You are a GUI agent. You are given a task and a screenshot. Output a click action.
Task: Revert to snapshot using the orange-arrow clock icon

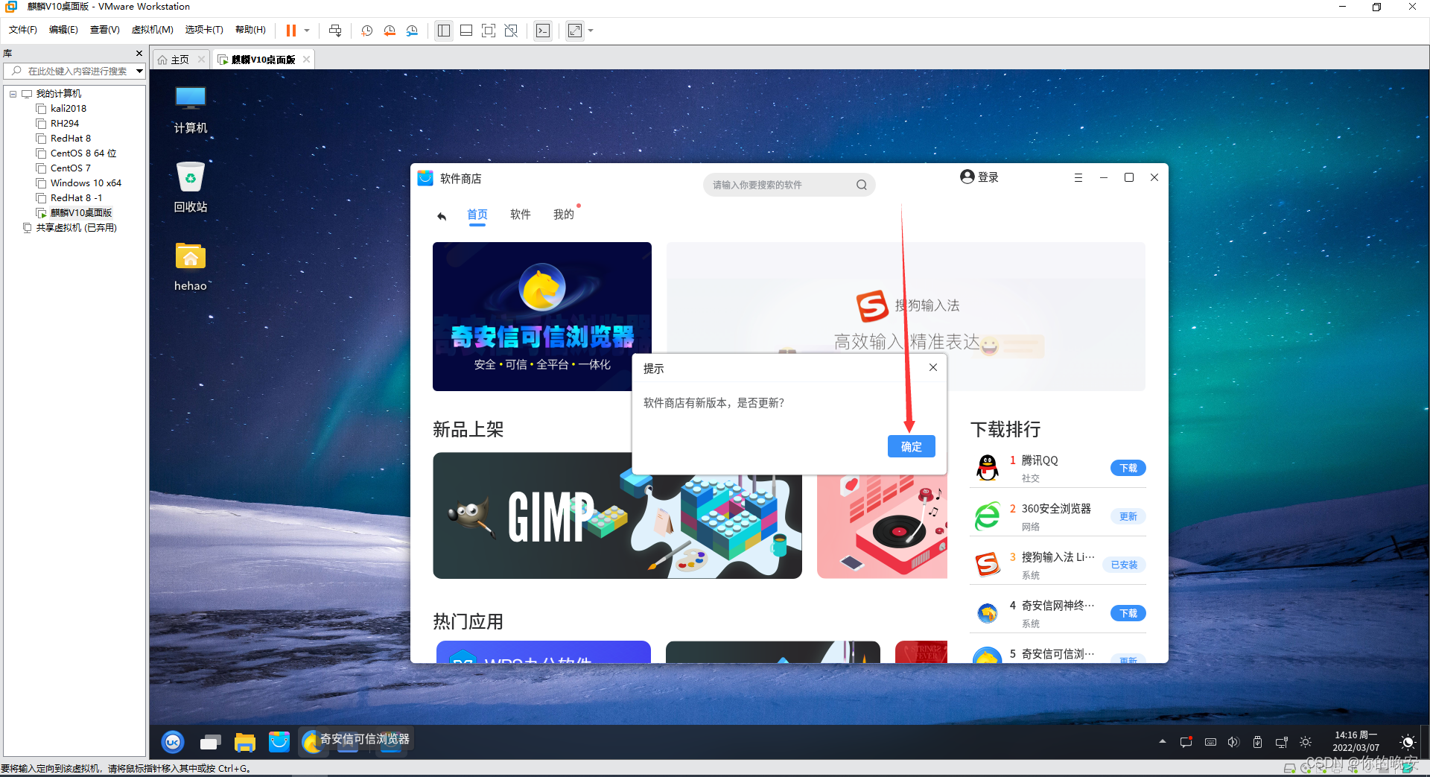[x=390, y=31]
